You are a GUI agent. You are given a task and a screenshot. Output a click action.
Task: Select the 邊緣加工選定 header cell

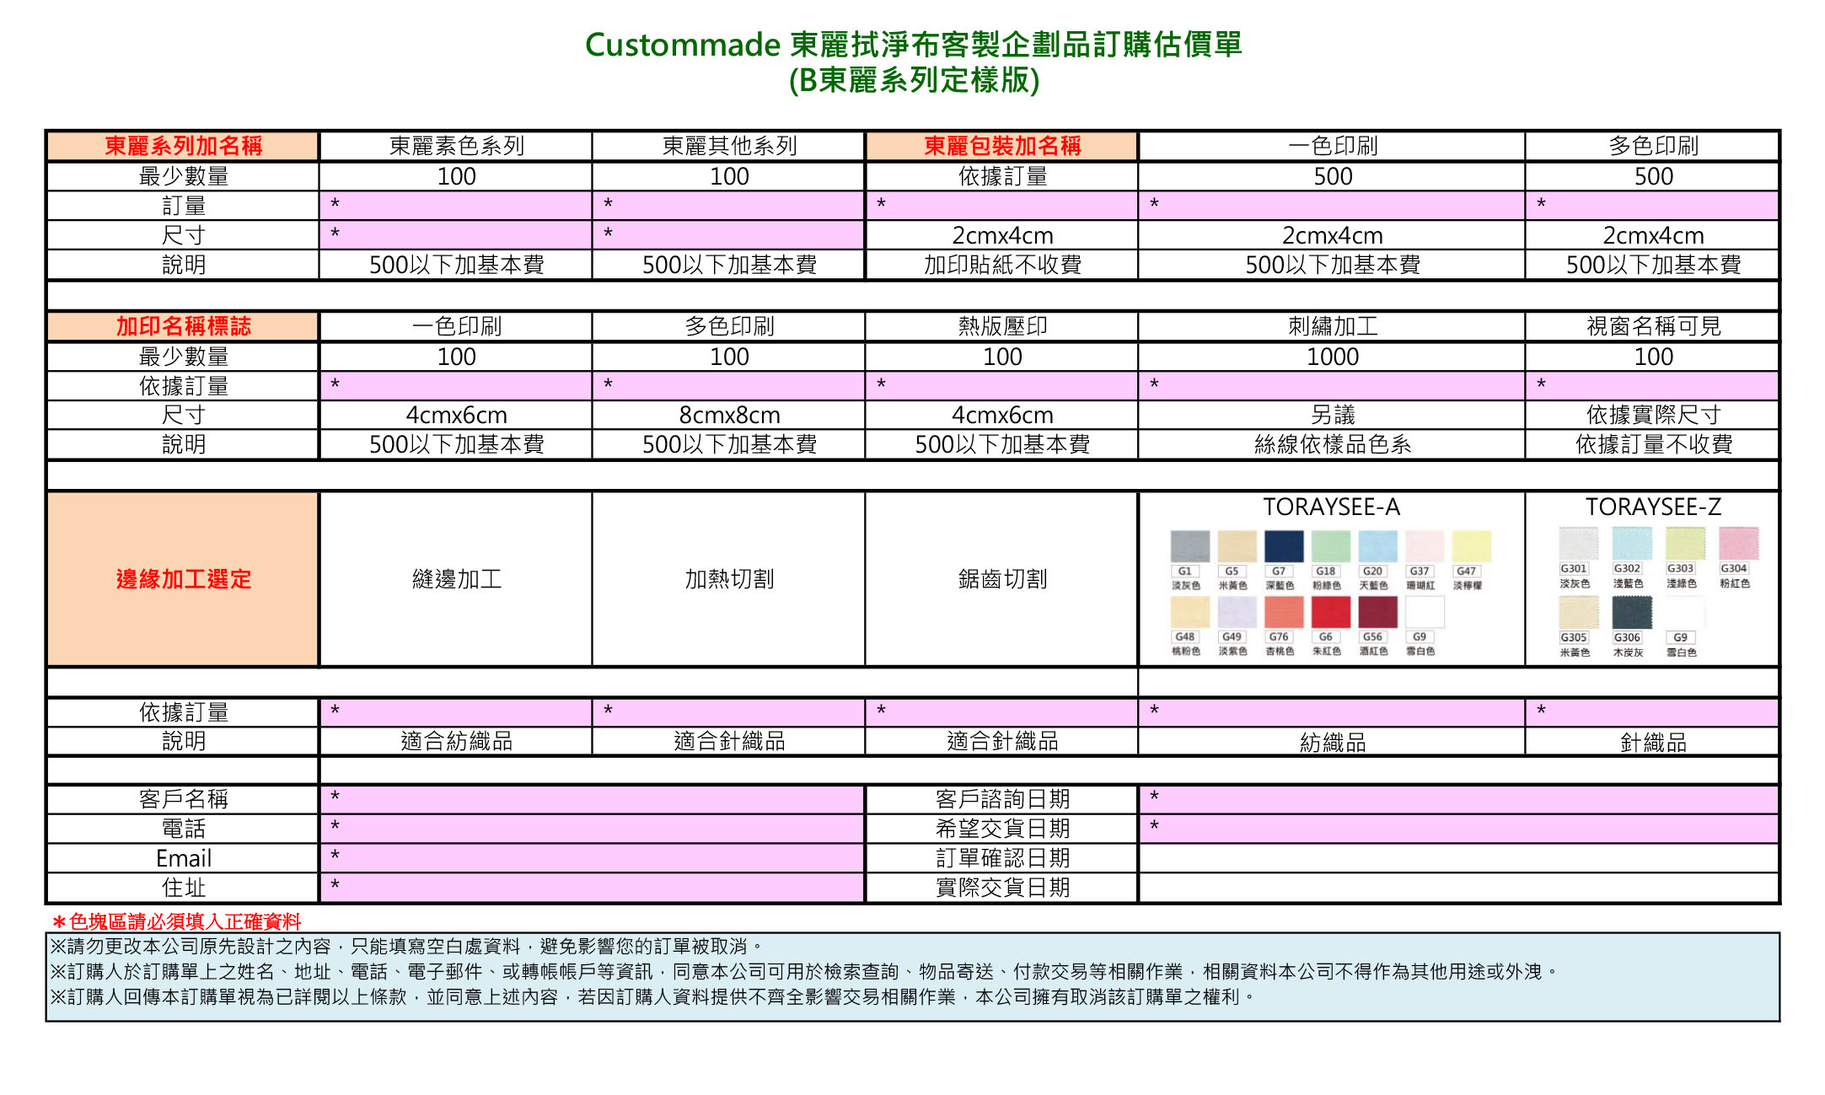pos(183,579)
